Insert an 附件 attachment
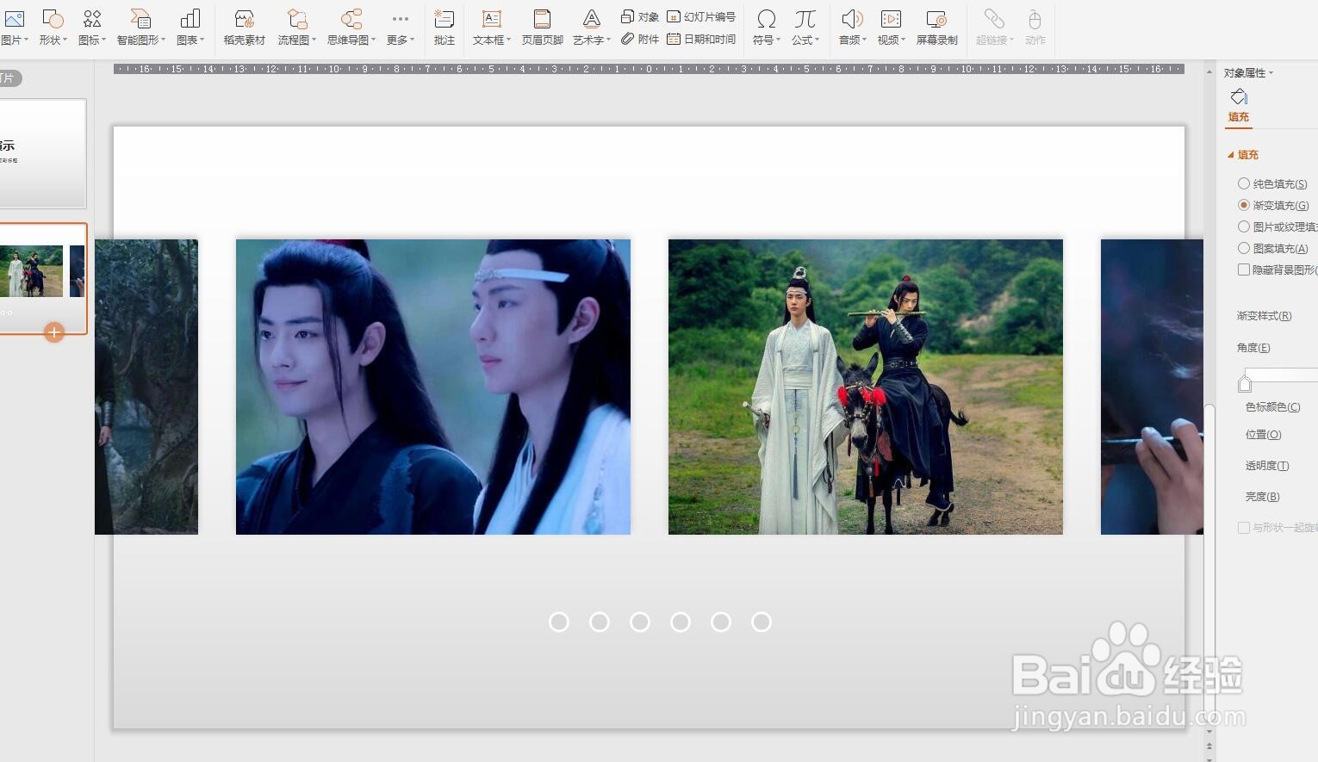The image size is (1318, 762). click(639, 39)
